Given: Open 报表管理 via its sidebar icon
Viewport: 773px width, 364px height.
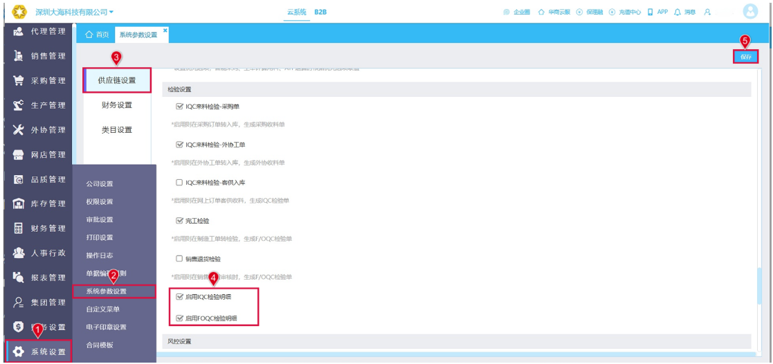Looking at the screenshot, I should pos(18,277).
